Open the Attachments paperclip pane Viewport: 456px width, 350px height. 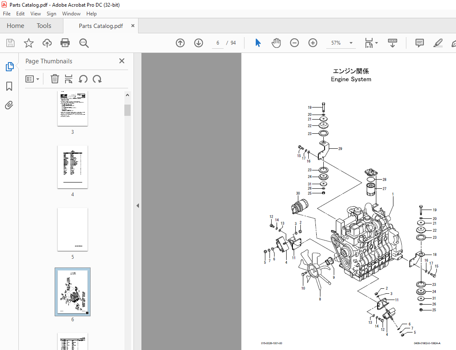pos(9,105)
